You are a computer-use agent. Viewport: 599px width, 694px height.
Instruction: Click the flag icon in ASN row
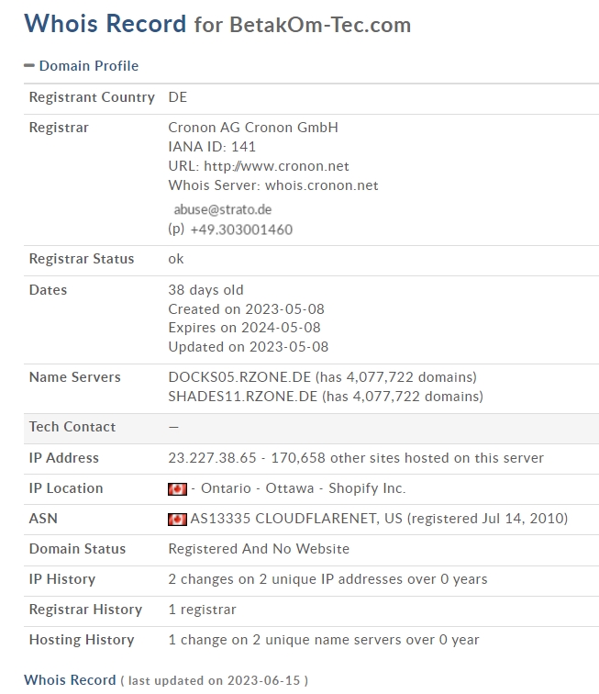[x=177, y=520]
